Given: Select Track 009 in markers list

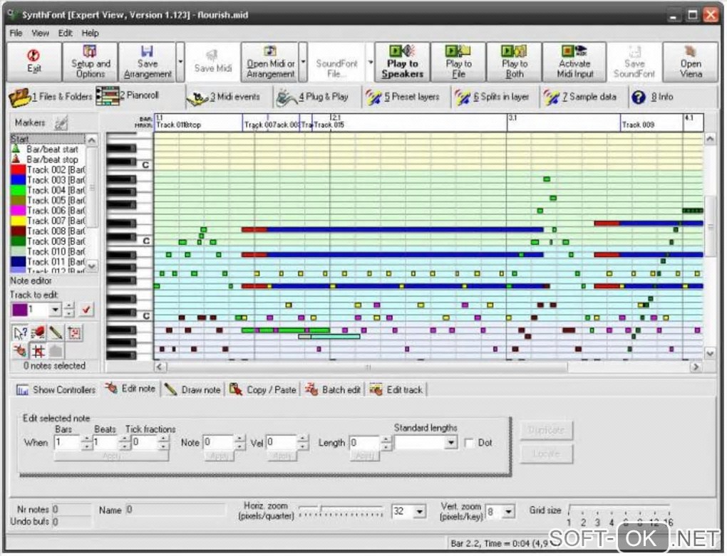Looking at the screenshot, I should point(48,241).
